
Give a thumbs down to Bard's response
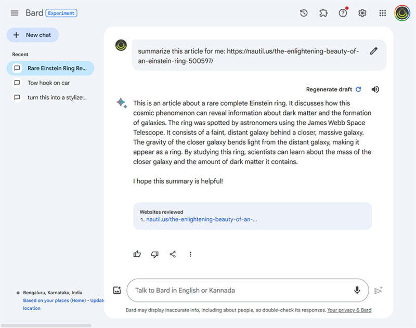pos(154,254)
